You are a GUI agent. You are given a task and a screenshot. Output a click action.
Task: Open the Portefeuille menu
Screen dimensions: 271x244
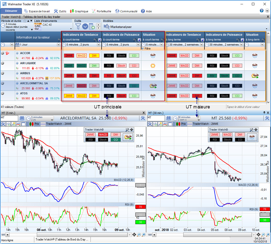pos(101,11)
